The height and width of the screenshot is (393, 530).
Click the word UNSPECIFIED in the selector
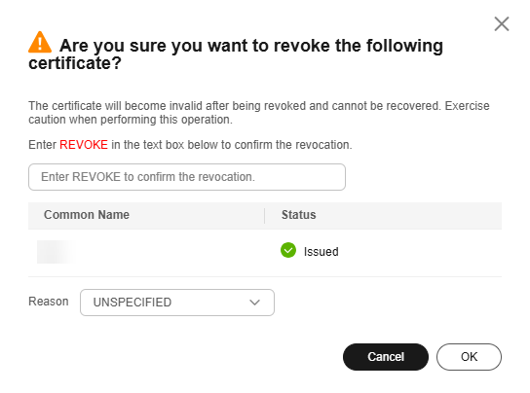(132, 303)
